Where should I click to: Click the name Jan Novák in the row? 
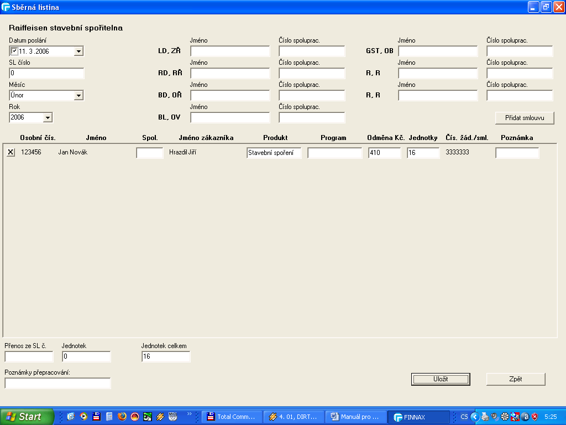(73, 152)
